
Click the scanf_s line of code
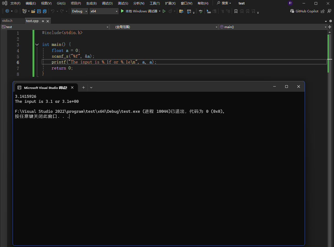(73, 56)
